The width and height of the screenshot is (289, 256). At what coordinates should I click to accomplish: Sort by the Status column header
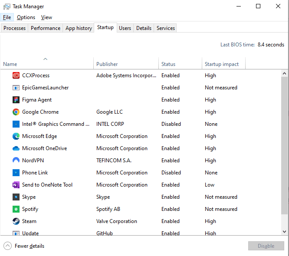(x=180, y=63)
